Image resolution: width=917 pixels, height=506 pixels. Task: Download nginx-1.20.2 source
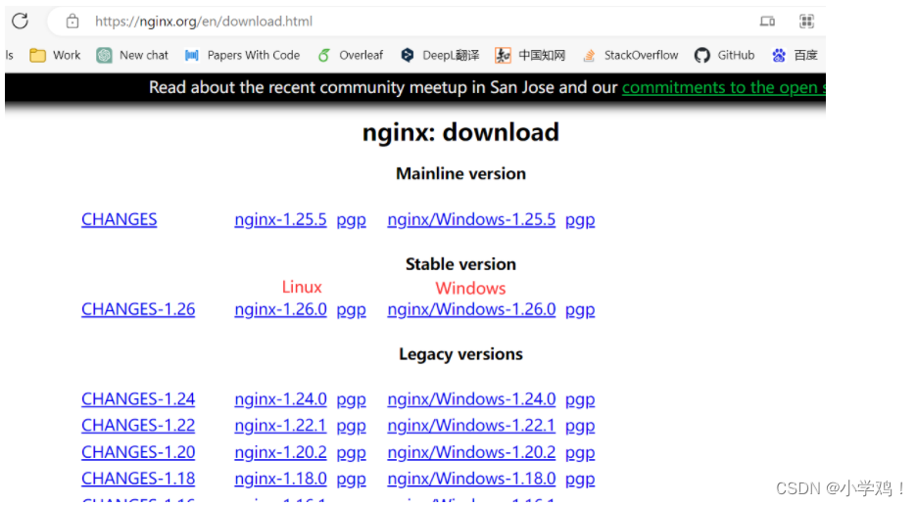[281, 452]
